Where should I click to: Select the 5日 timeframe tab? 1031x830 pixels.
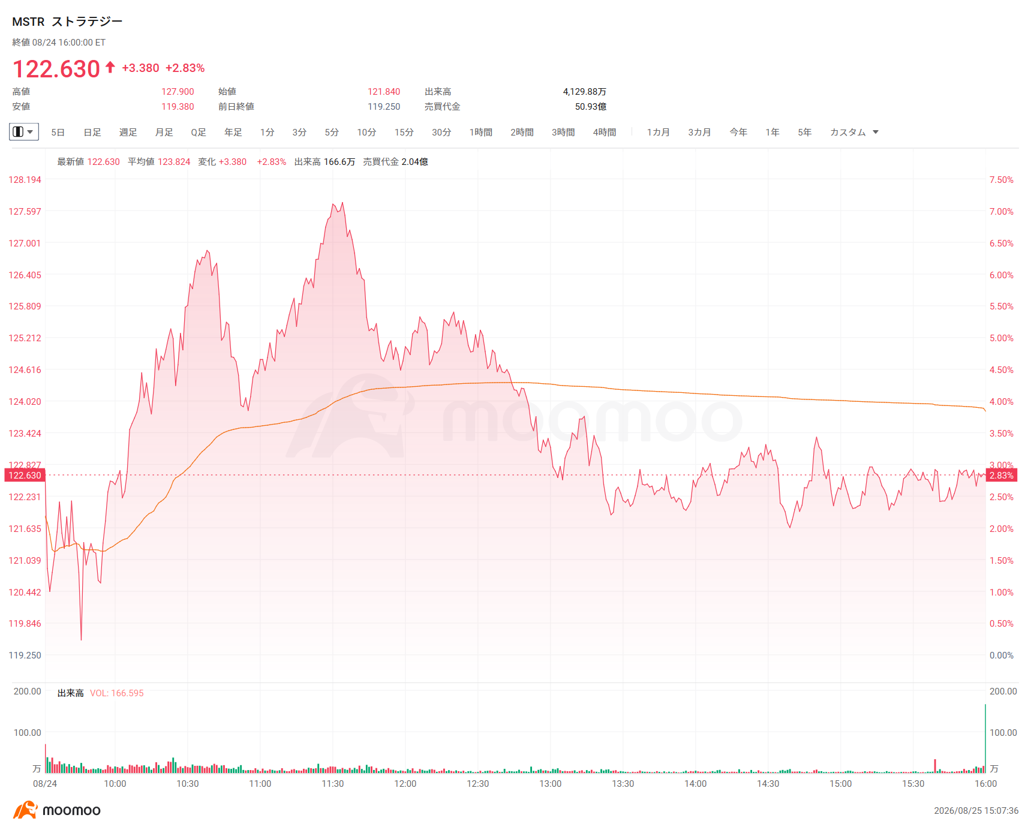tap(58, 132)
